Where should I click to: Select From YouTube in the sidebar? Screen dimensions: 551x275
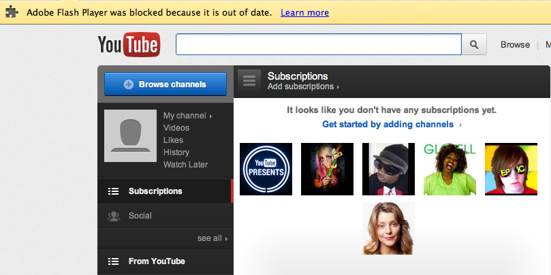[166, 261]
